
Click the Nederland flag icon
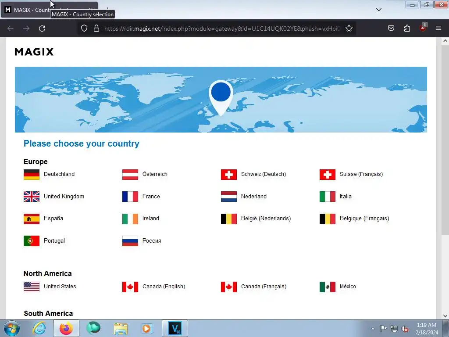click(x=229, y=197)
